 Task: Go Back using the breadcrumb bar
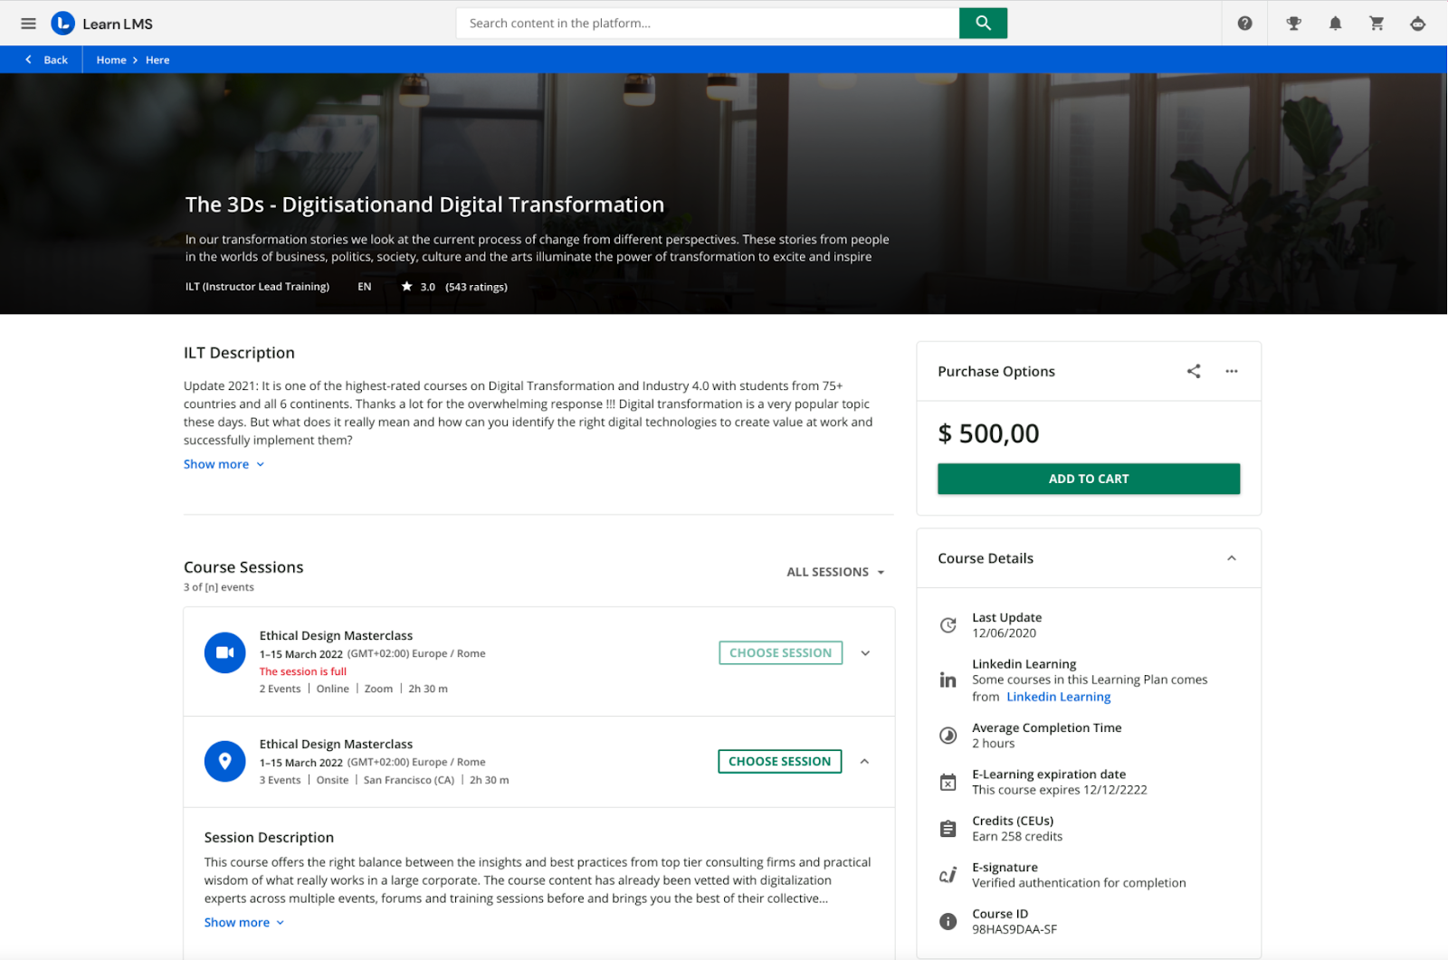tap(46, 60)
